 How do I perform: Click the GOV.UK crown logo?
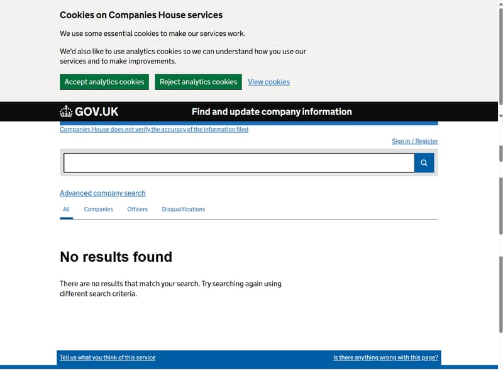coord(66,111)
